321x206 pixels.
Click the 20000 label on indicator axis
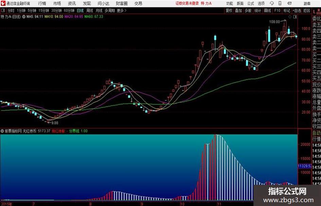click(305, 144)
